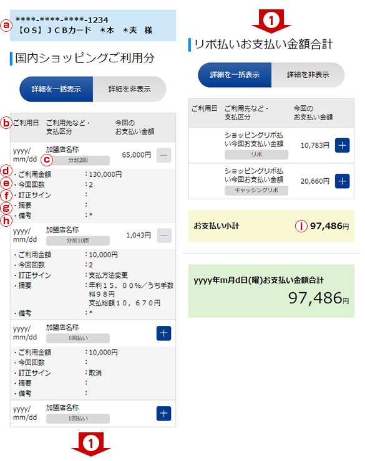Click the キャッシングリボ payment type tag
The height and width of the screenshot is (461, 365).
click(256, 190)
